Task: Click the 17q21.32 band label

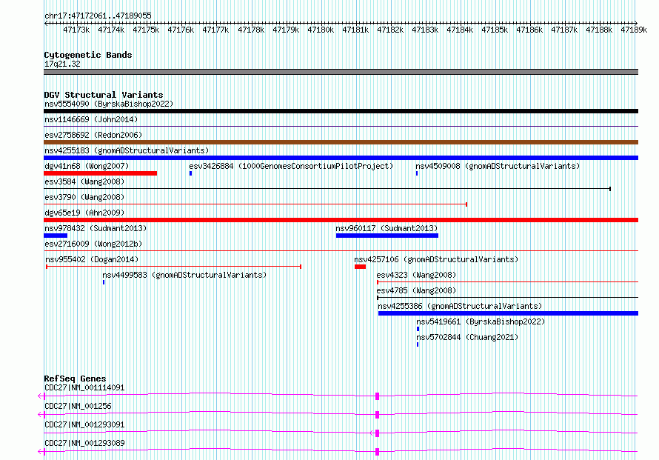Action: point(62,64)
